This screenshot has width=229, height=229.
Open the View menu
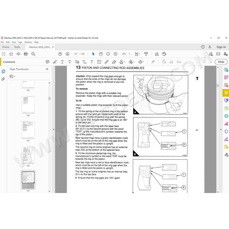[x=14, y=42]
